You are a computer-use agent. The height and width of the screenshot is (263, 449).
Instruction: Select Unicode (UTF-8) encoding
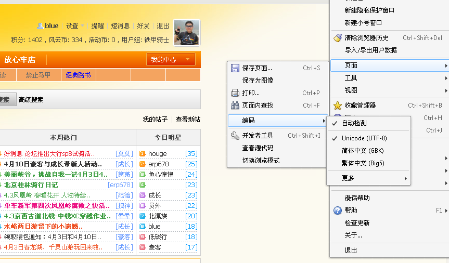(368, 138)
